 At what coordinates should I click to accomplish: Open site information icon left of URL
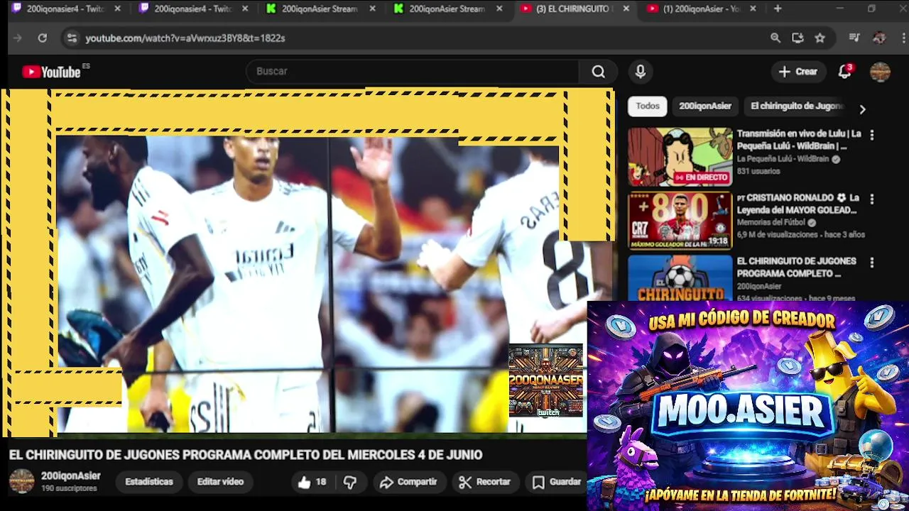coord(72,38)
